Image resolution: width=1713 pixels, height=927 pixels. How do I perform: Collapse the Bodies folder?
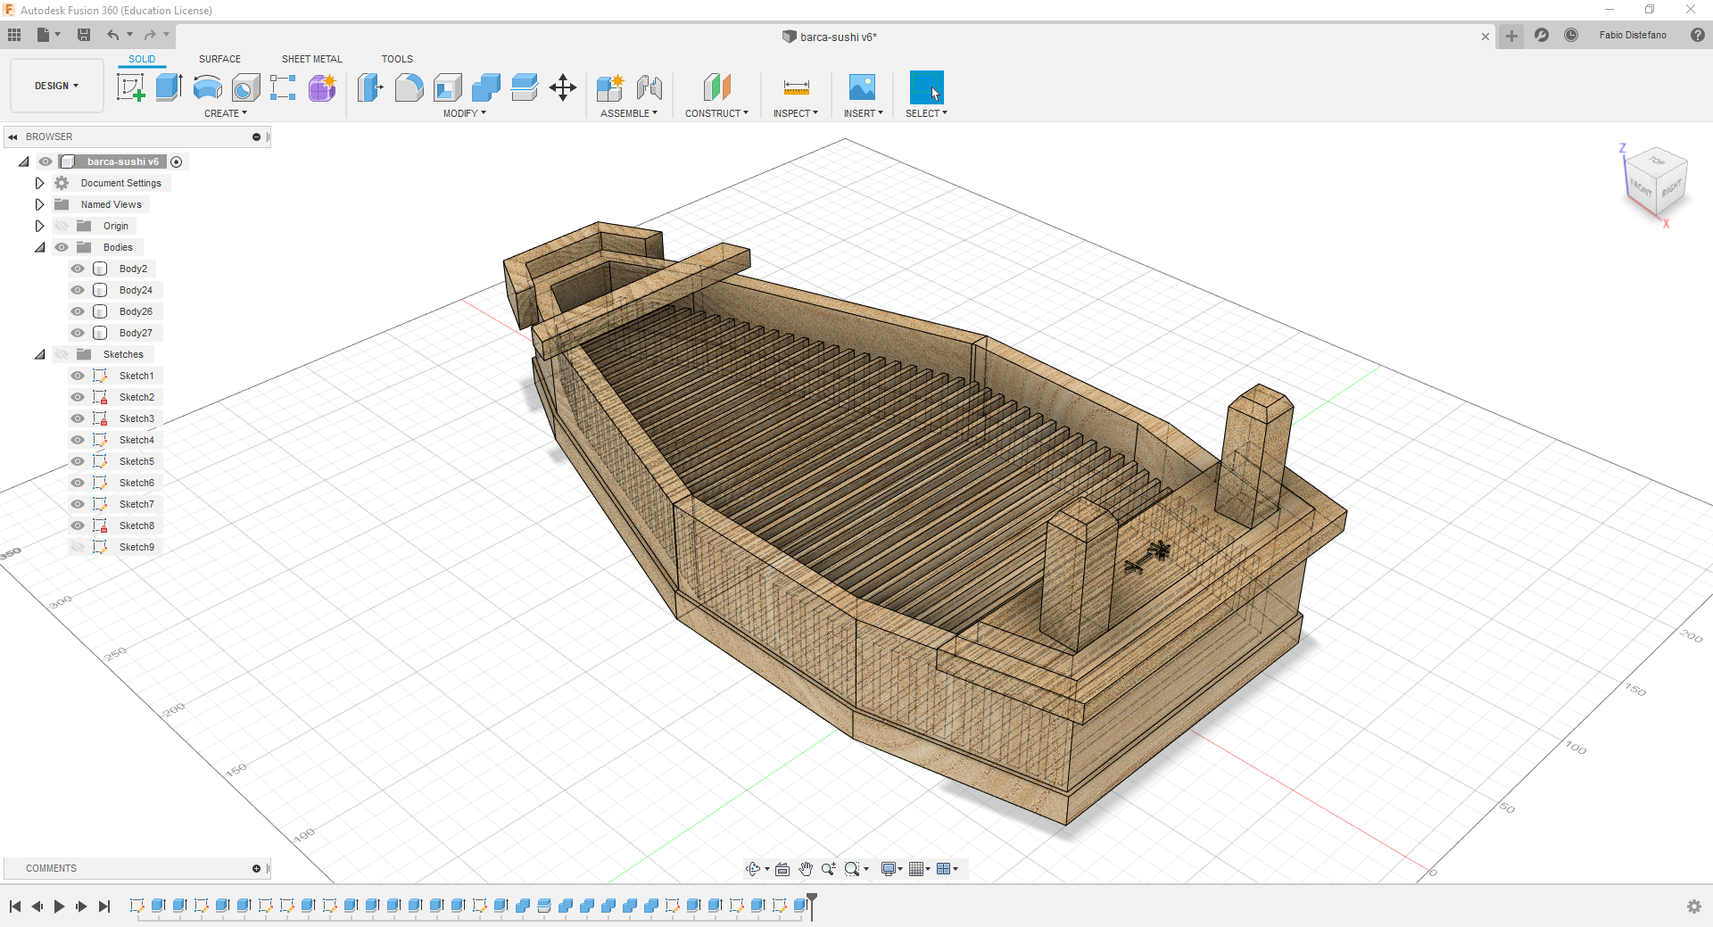pyautogui.click(x=39, y=247)
